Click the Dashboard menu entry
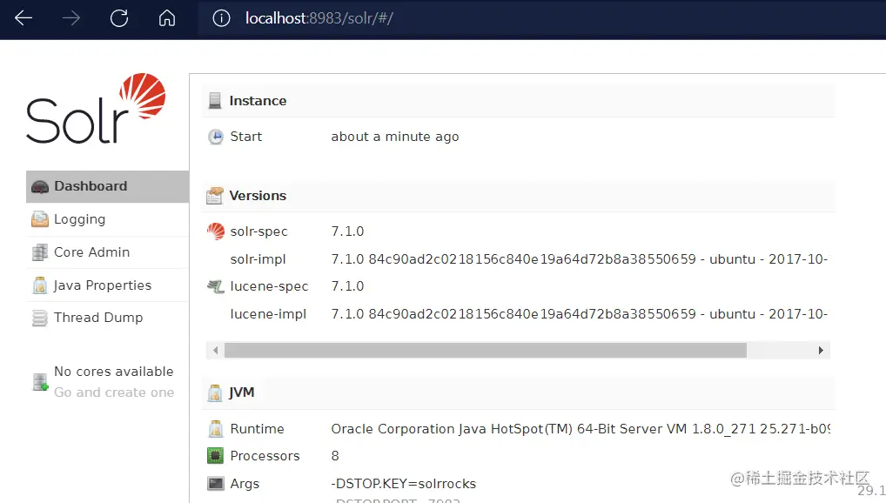Screen dimensions: 886x503 click(x=91, y=186)
